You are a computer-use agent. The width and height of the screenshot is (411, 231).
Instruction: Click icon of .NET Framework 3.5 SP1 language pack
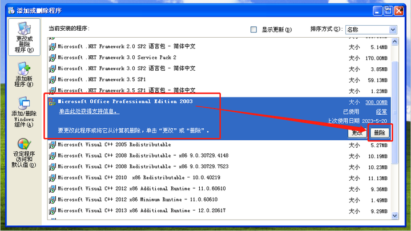tap(52, 91)
